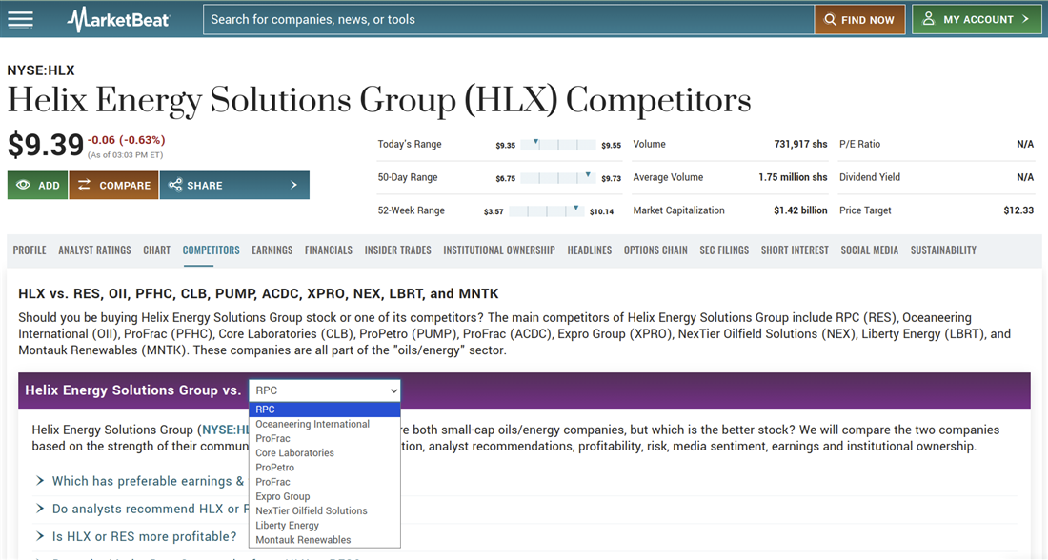Click the Find Now search button
The width and height of the screenshot is (1048, 560).
(x=859, y=19)
